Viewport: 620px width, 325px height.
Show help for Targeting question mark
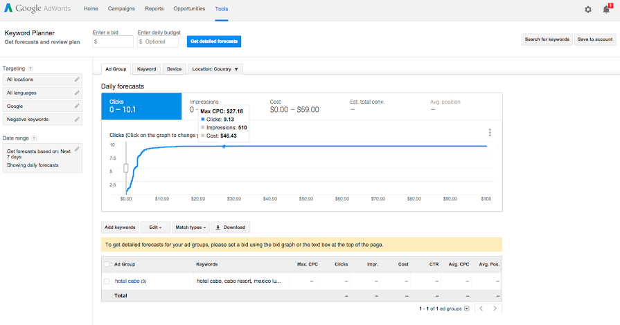coord(30,68)
